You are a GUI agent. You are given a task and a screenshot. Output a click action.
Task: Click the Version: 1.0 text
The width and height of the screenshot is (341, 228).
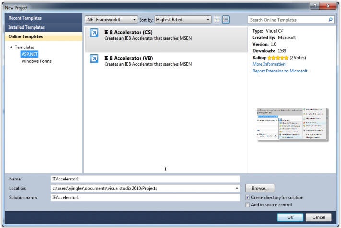click(x=264, y=44)
